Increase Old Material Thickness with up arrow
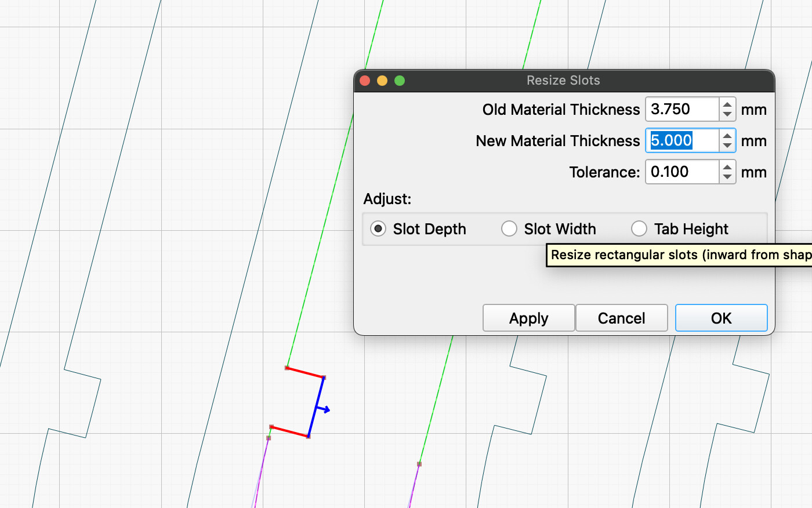This screenshot has width=812, height=508. (x=727, y=104)
